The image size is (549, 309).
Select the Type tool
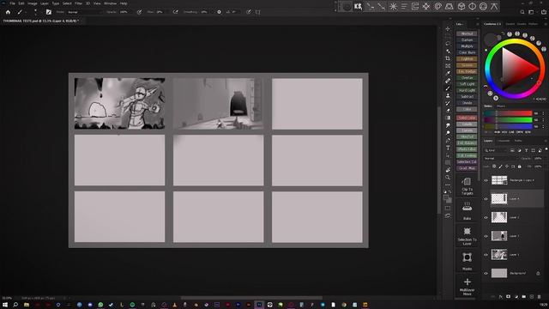(448, 148)
